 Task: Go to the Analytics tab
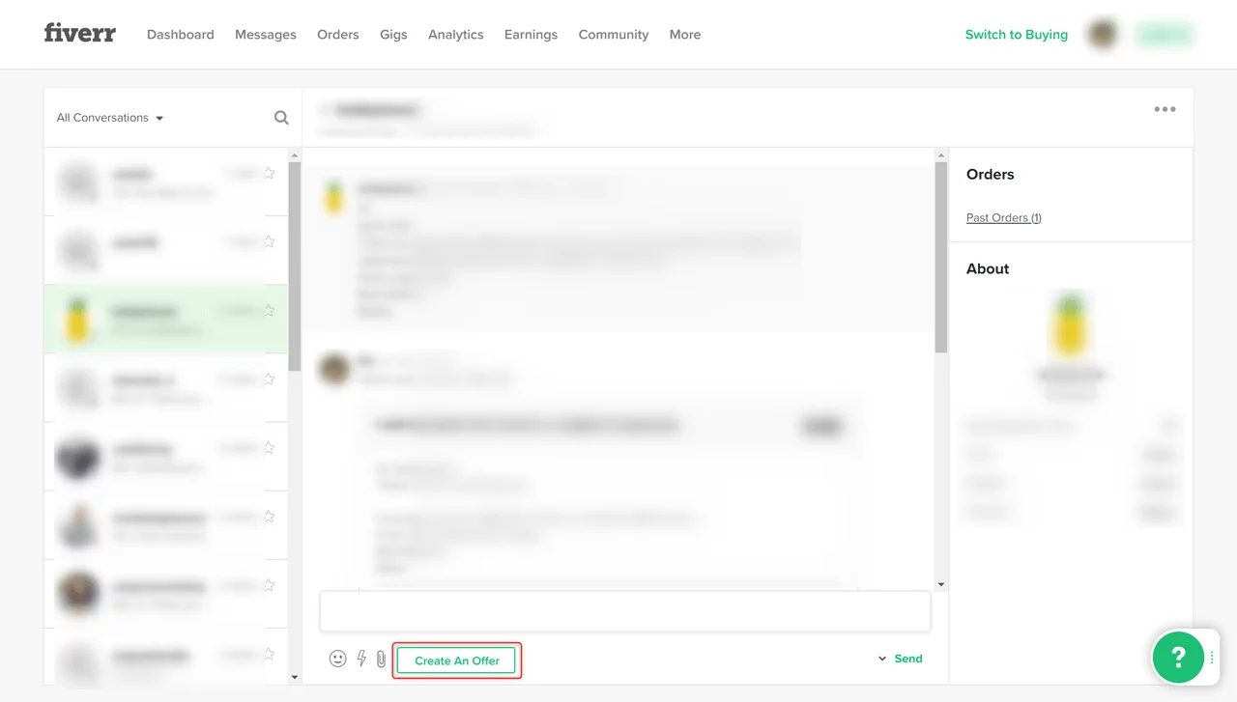click(455, 35)
